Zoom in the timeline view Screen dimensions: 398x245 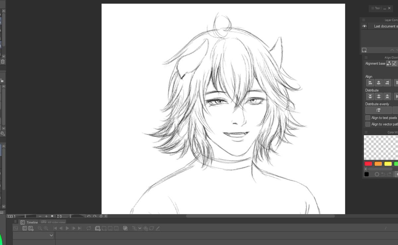(46, 228)
